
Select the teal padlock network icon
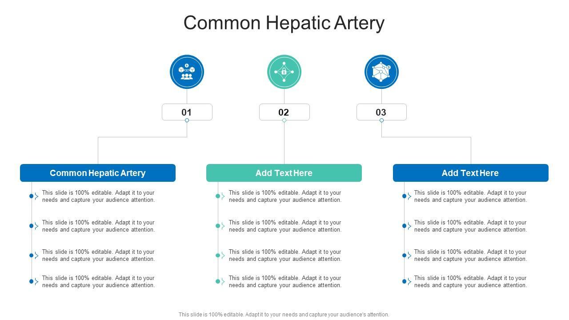point(284,72)
